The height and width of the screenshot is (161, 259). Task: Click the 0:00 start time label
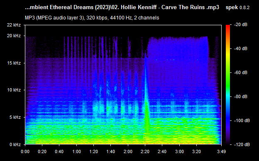(25, 151)
